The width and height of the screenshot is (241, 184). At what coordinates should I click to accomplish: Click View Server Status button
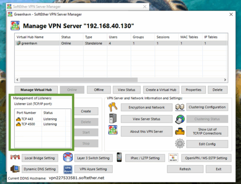(146, 119)
